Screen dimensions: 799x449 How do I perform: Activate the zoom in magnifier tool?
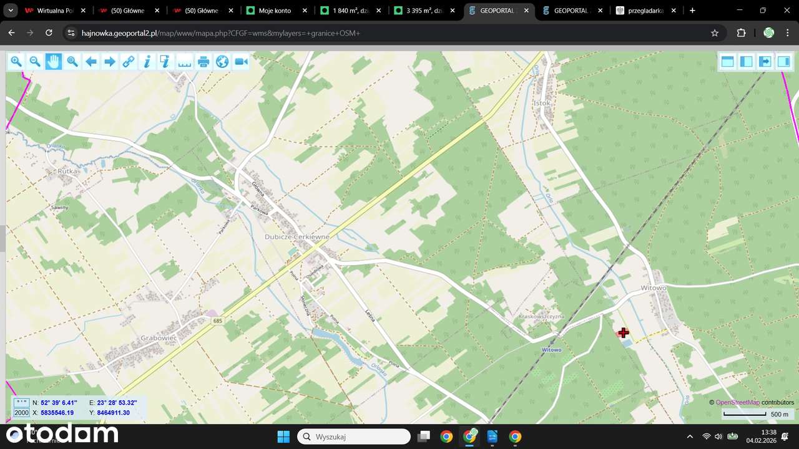click(x=16, y=61)
